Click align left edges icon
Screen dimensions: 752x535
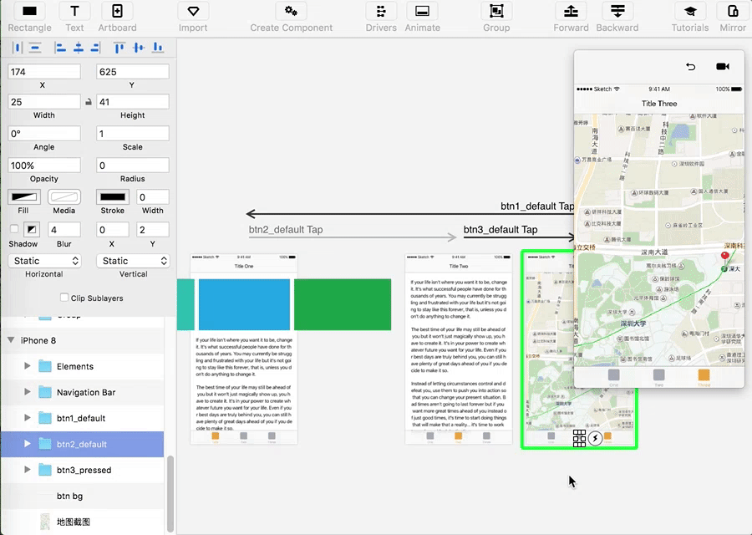point(60,48)
